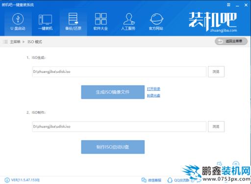Click the version info icon
The height and width of the screenshot is (184, 251).
[x=7, y=180]
